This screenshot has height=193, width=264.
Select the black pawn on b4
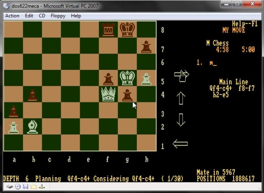coord(32,95)
